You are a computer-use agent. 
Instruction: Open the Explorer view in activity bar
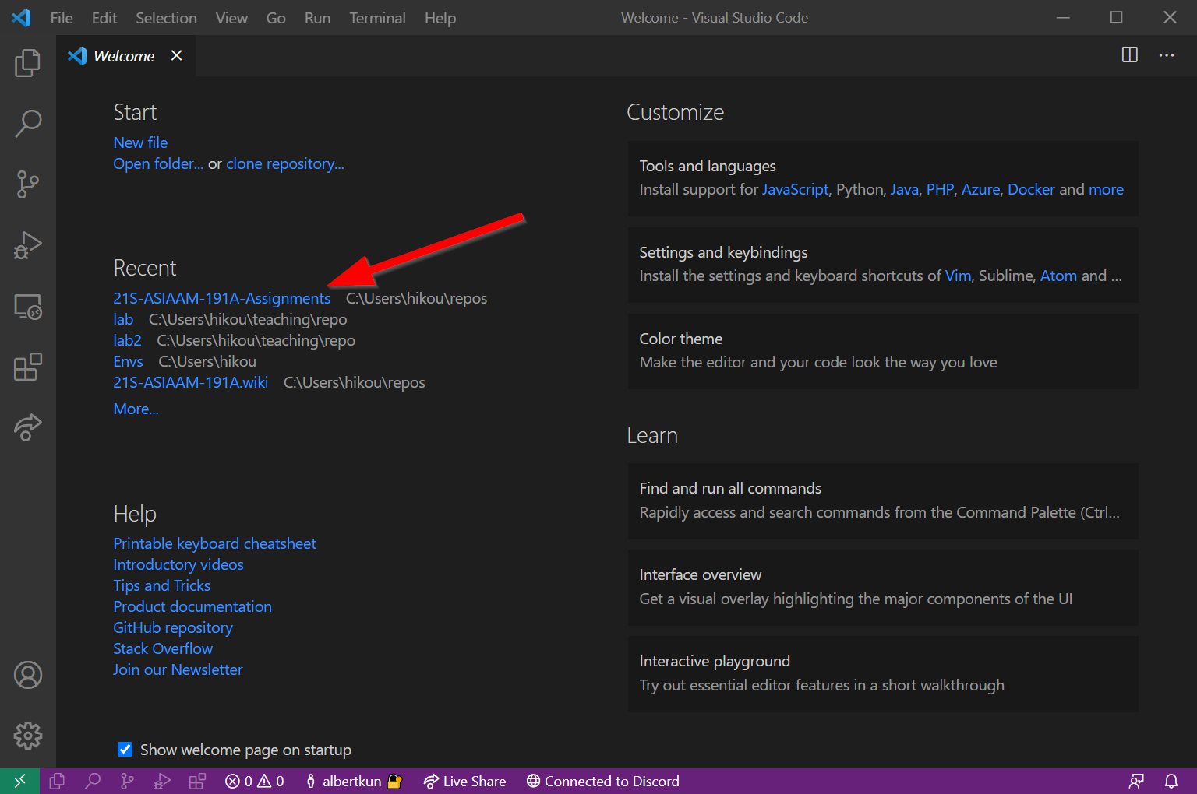(x=28, y=63)
